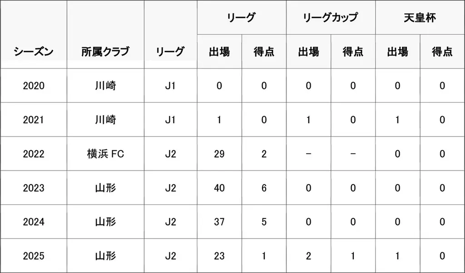Click league appearances value 40
Viewport: 465px width, 273px height.
click(x=219, y=188)
